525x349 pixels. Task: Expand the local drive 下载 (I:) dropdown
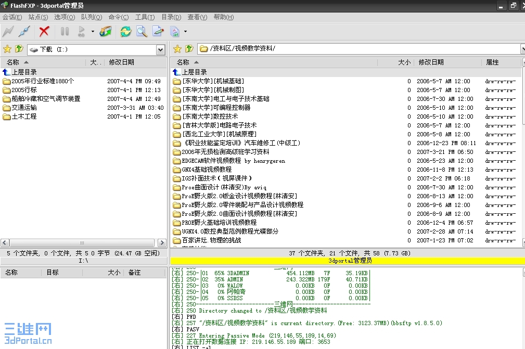click(161, 50)
